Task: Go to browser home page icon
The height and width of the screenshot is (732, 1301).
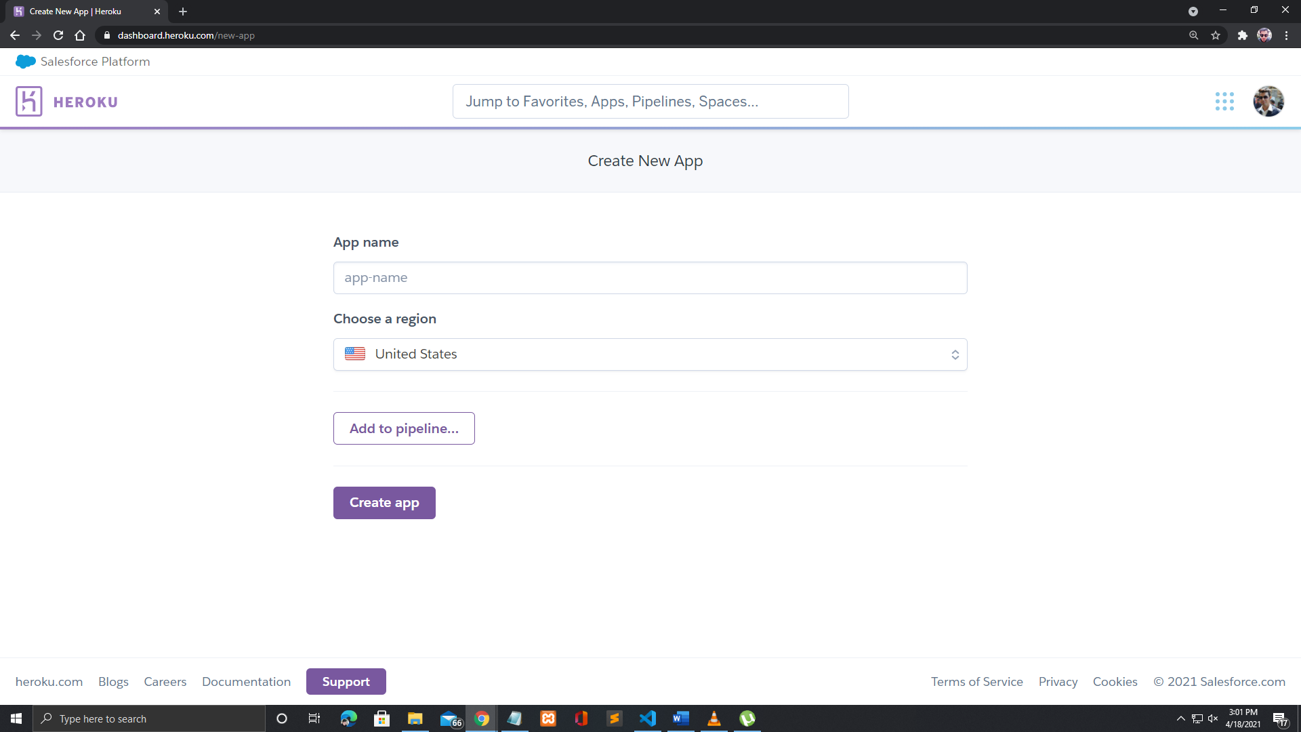Action: pyautogui.click(x=80, y=35)
